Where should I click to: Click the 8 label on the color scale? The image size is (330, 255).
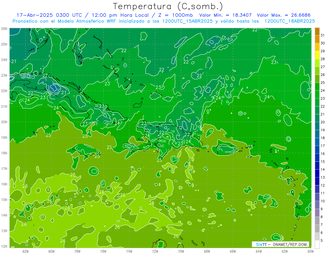(x=322, y=217)
